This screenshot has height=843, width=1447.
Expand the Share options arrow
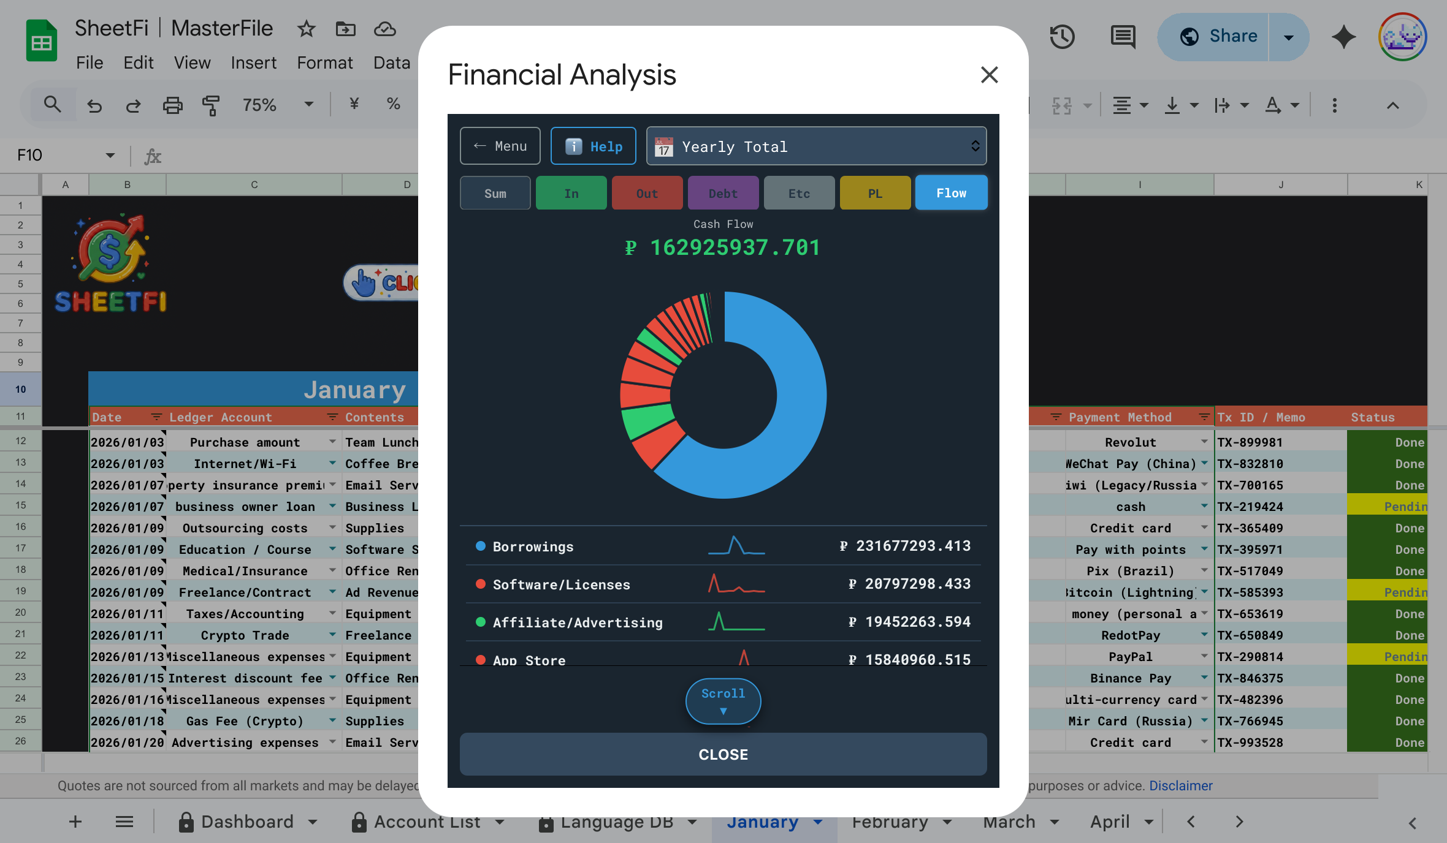(1289, 37)
